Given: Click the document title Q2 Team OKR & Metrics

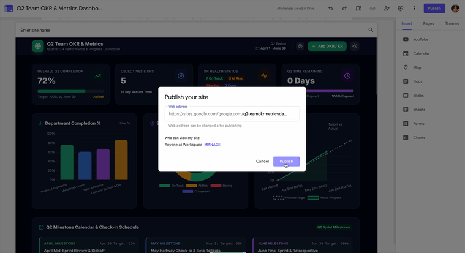Looking at the screenshot, I should 59,9.
